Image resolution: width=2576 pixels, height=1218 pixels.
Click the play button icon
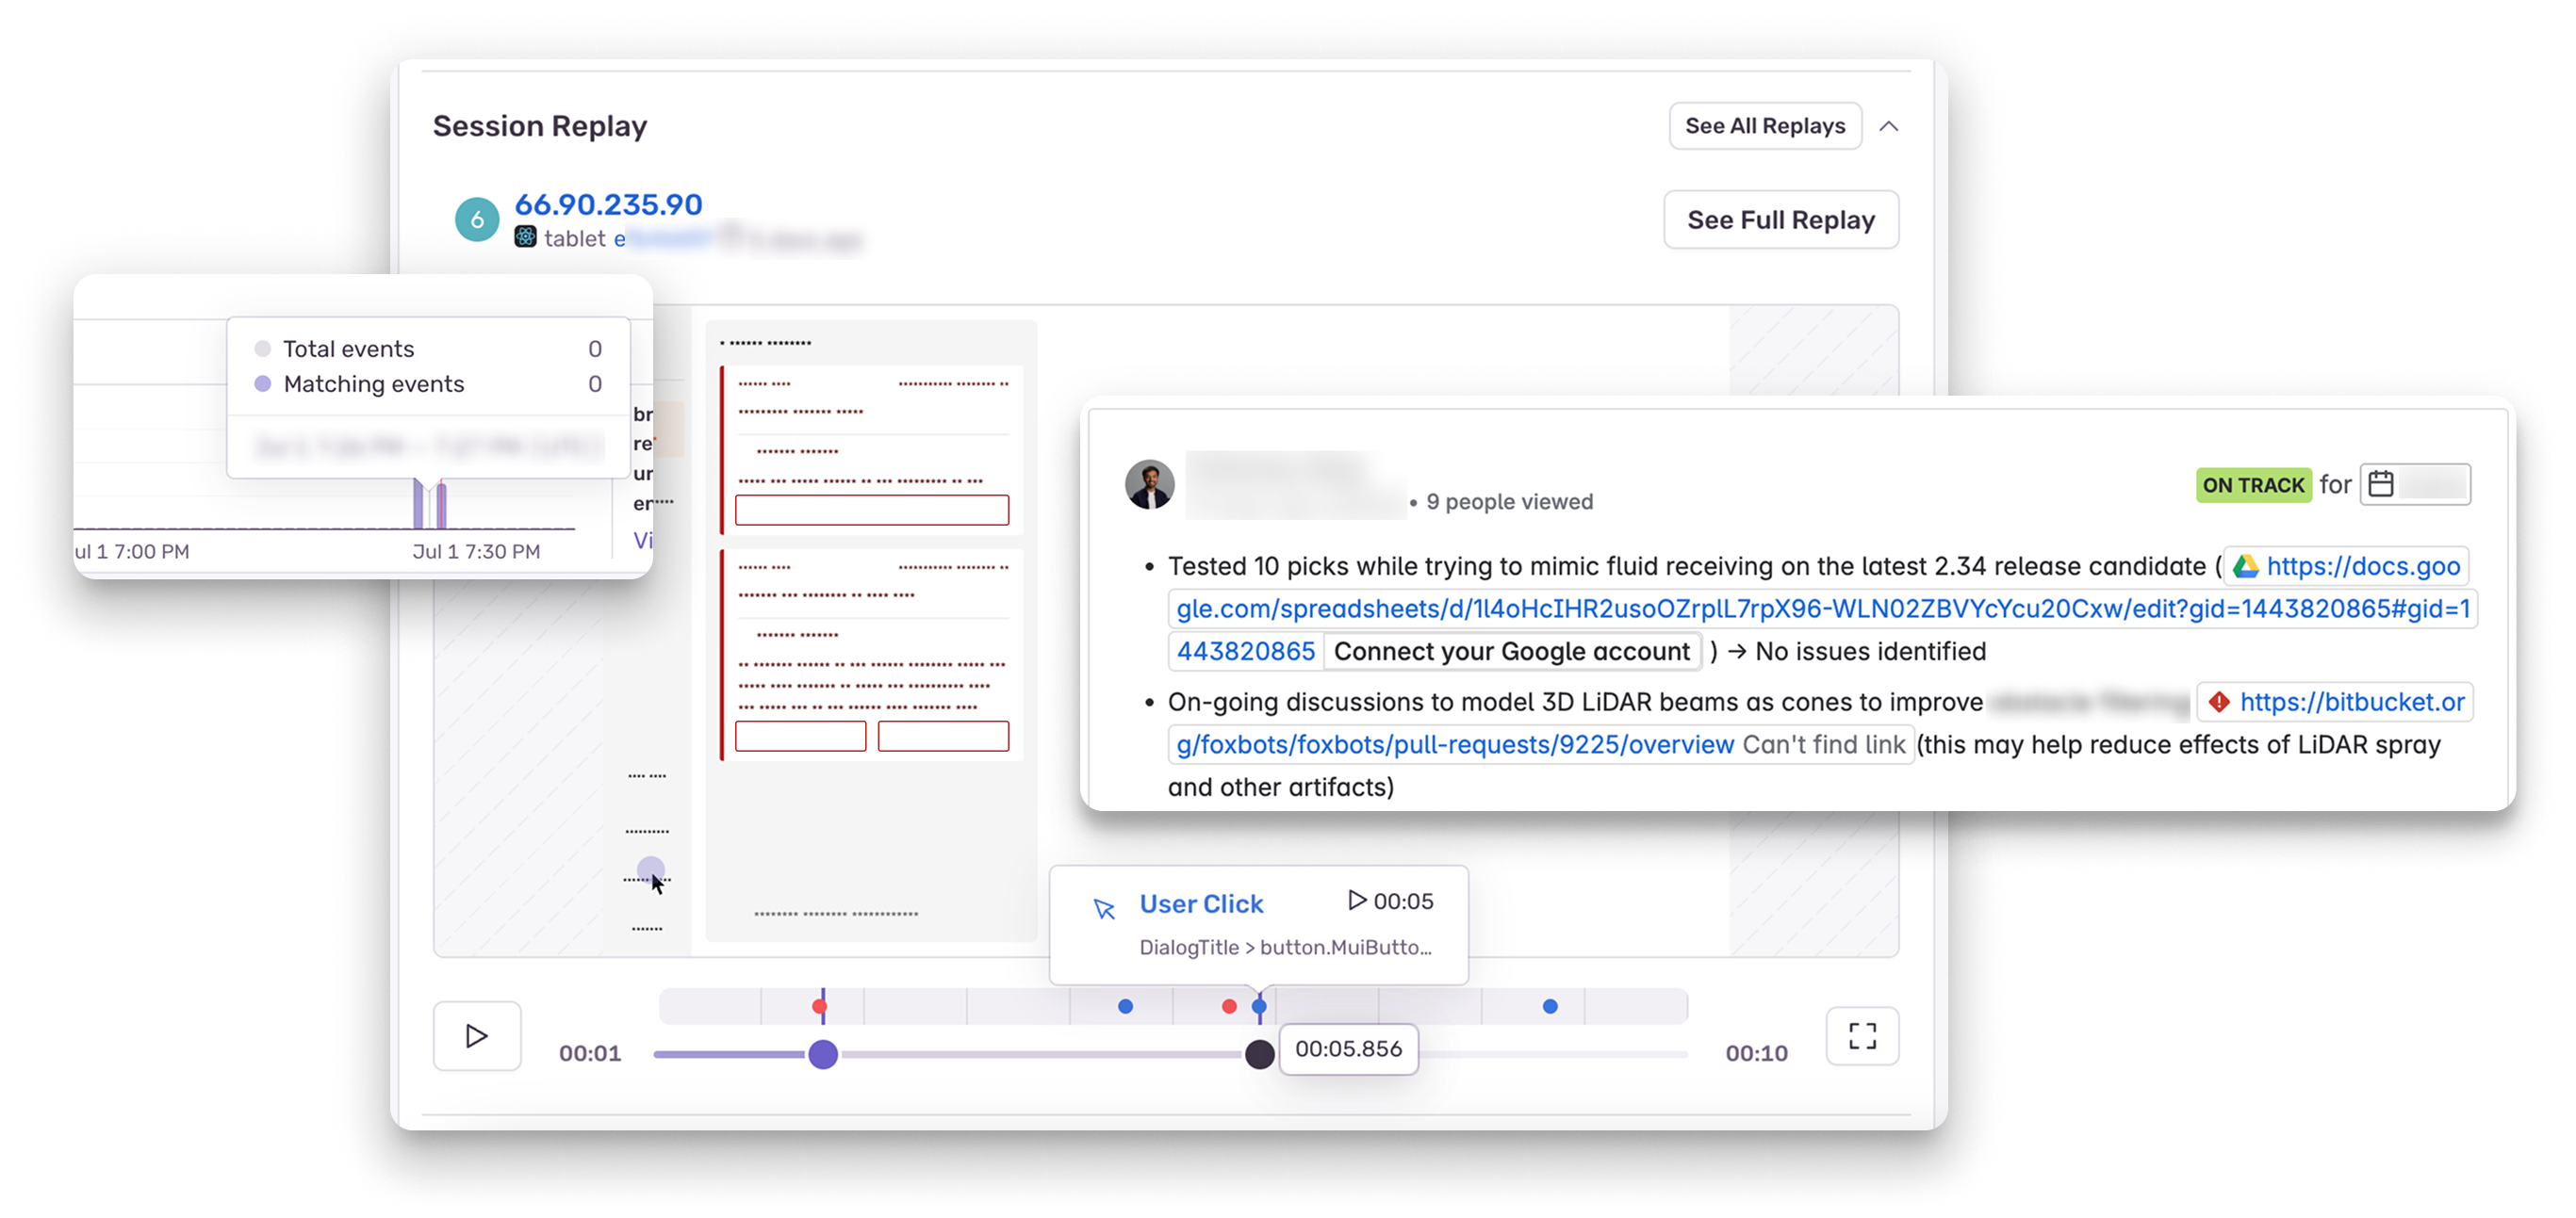coord(476,1035)
